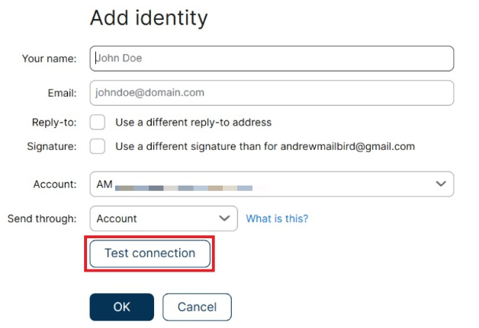Open the Account selection combo box showing AM
The height and width of the screenshot is (328, 479).
(x=272, y=184)
